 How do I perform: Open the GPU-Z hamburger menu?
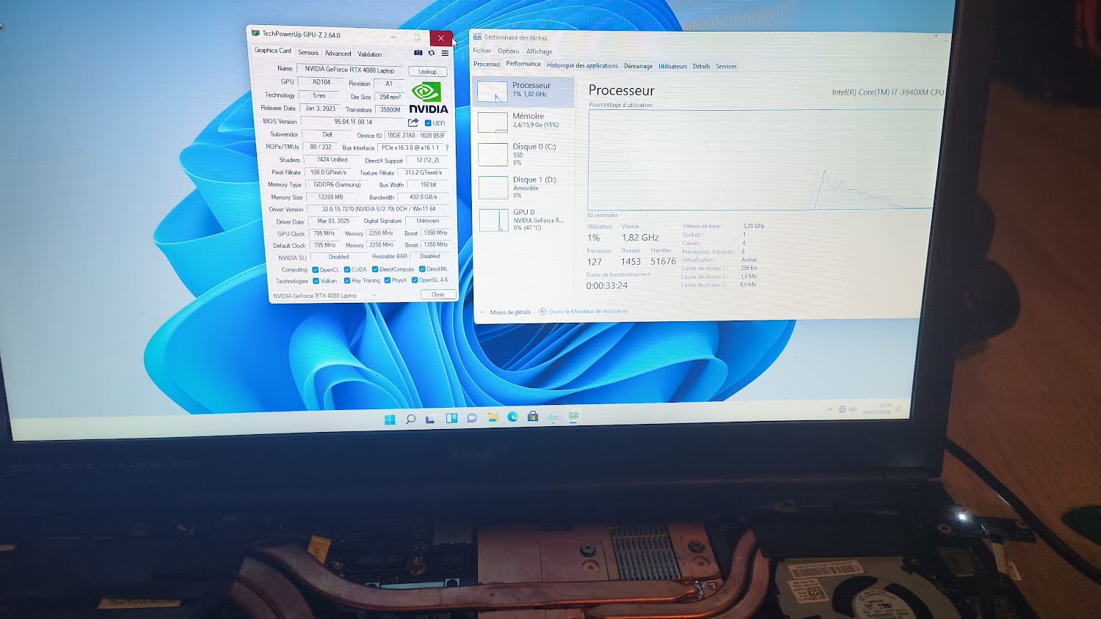point(445,53)
